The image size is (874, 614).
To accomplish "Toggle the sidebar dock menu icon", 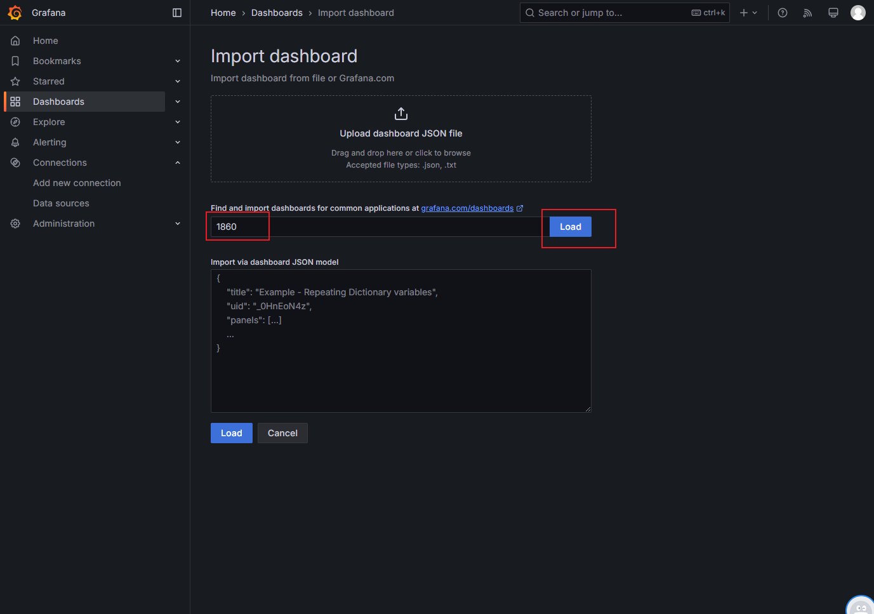I will click(177, 13).
